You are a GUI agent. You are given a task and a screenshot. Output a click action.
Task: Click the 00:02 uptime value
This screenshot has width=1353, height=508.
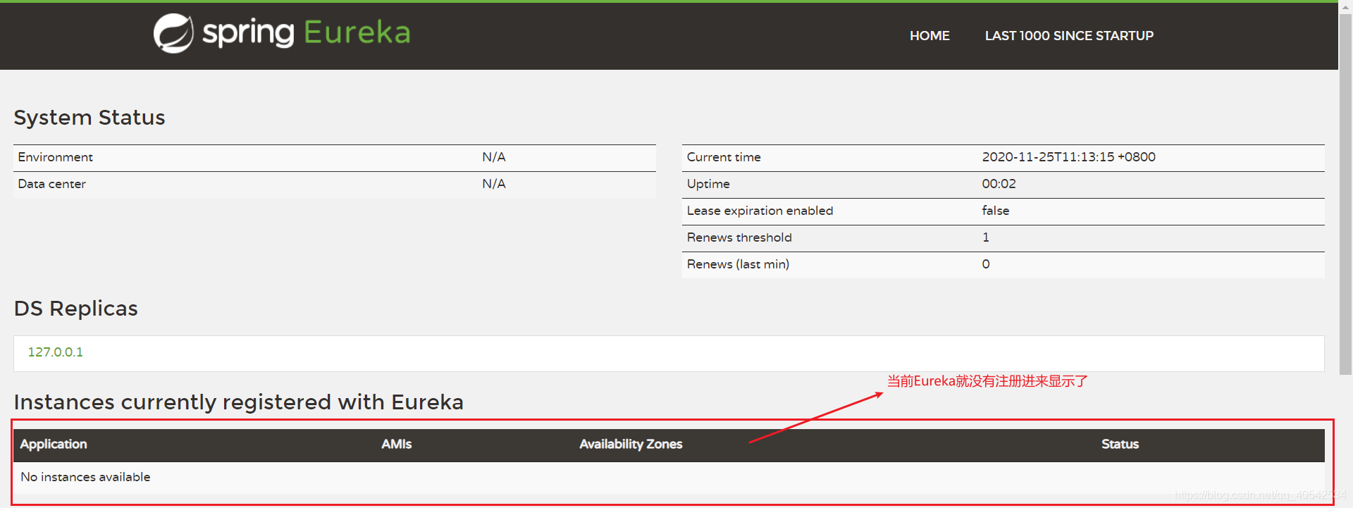pos(999,184)
